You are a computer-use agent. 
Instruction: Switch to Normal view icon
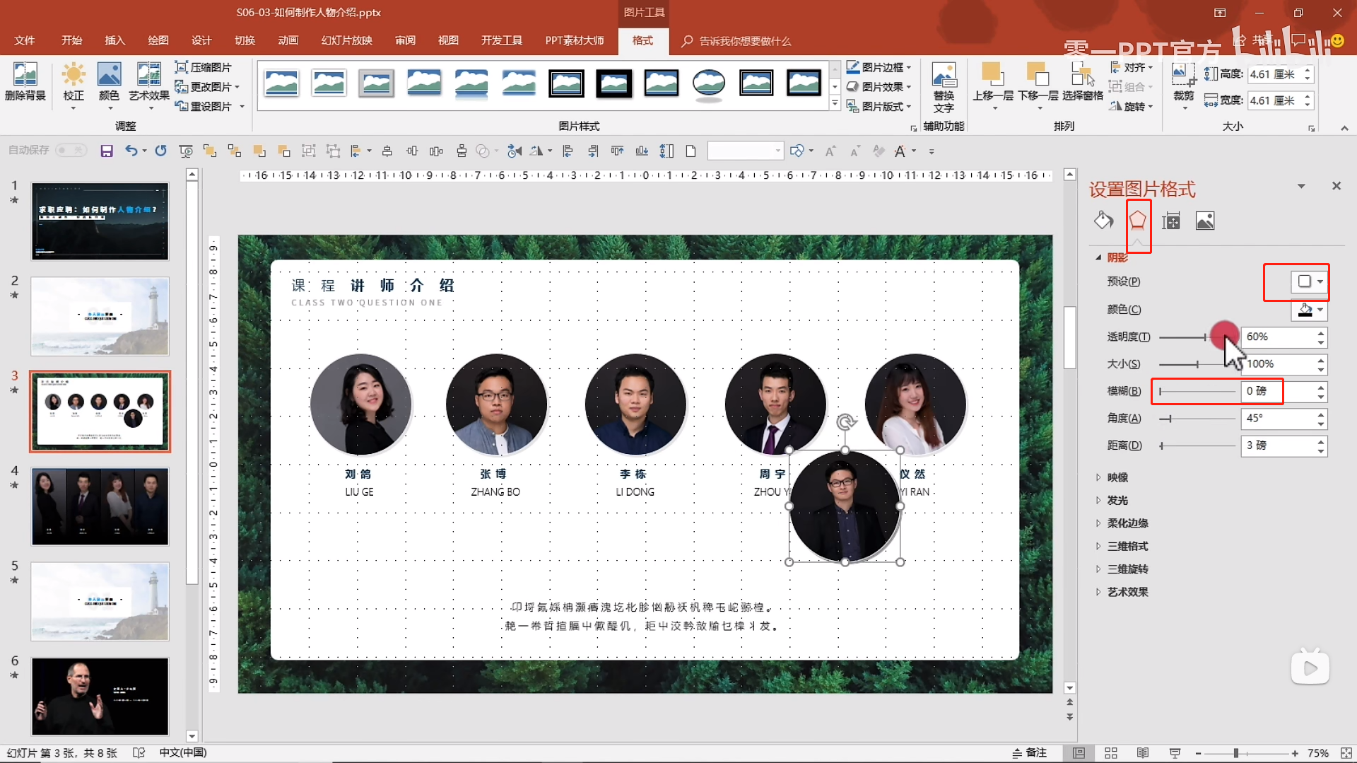pos(1079,753)
